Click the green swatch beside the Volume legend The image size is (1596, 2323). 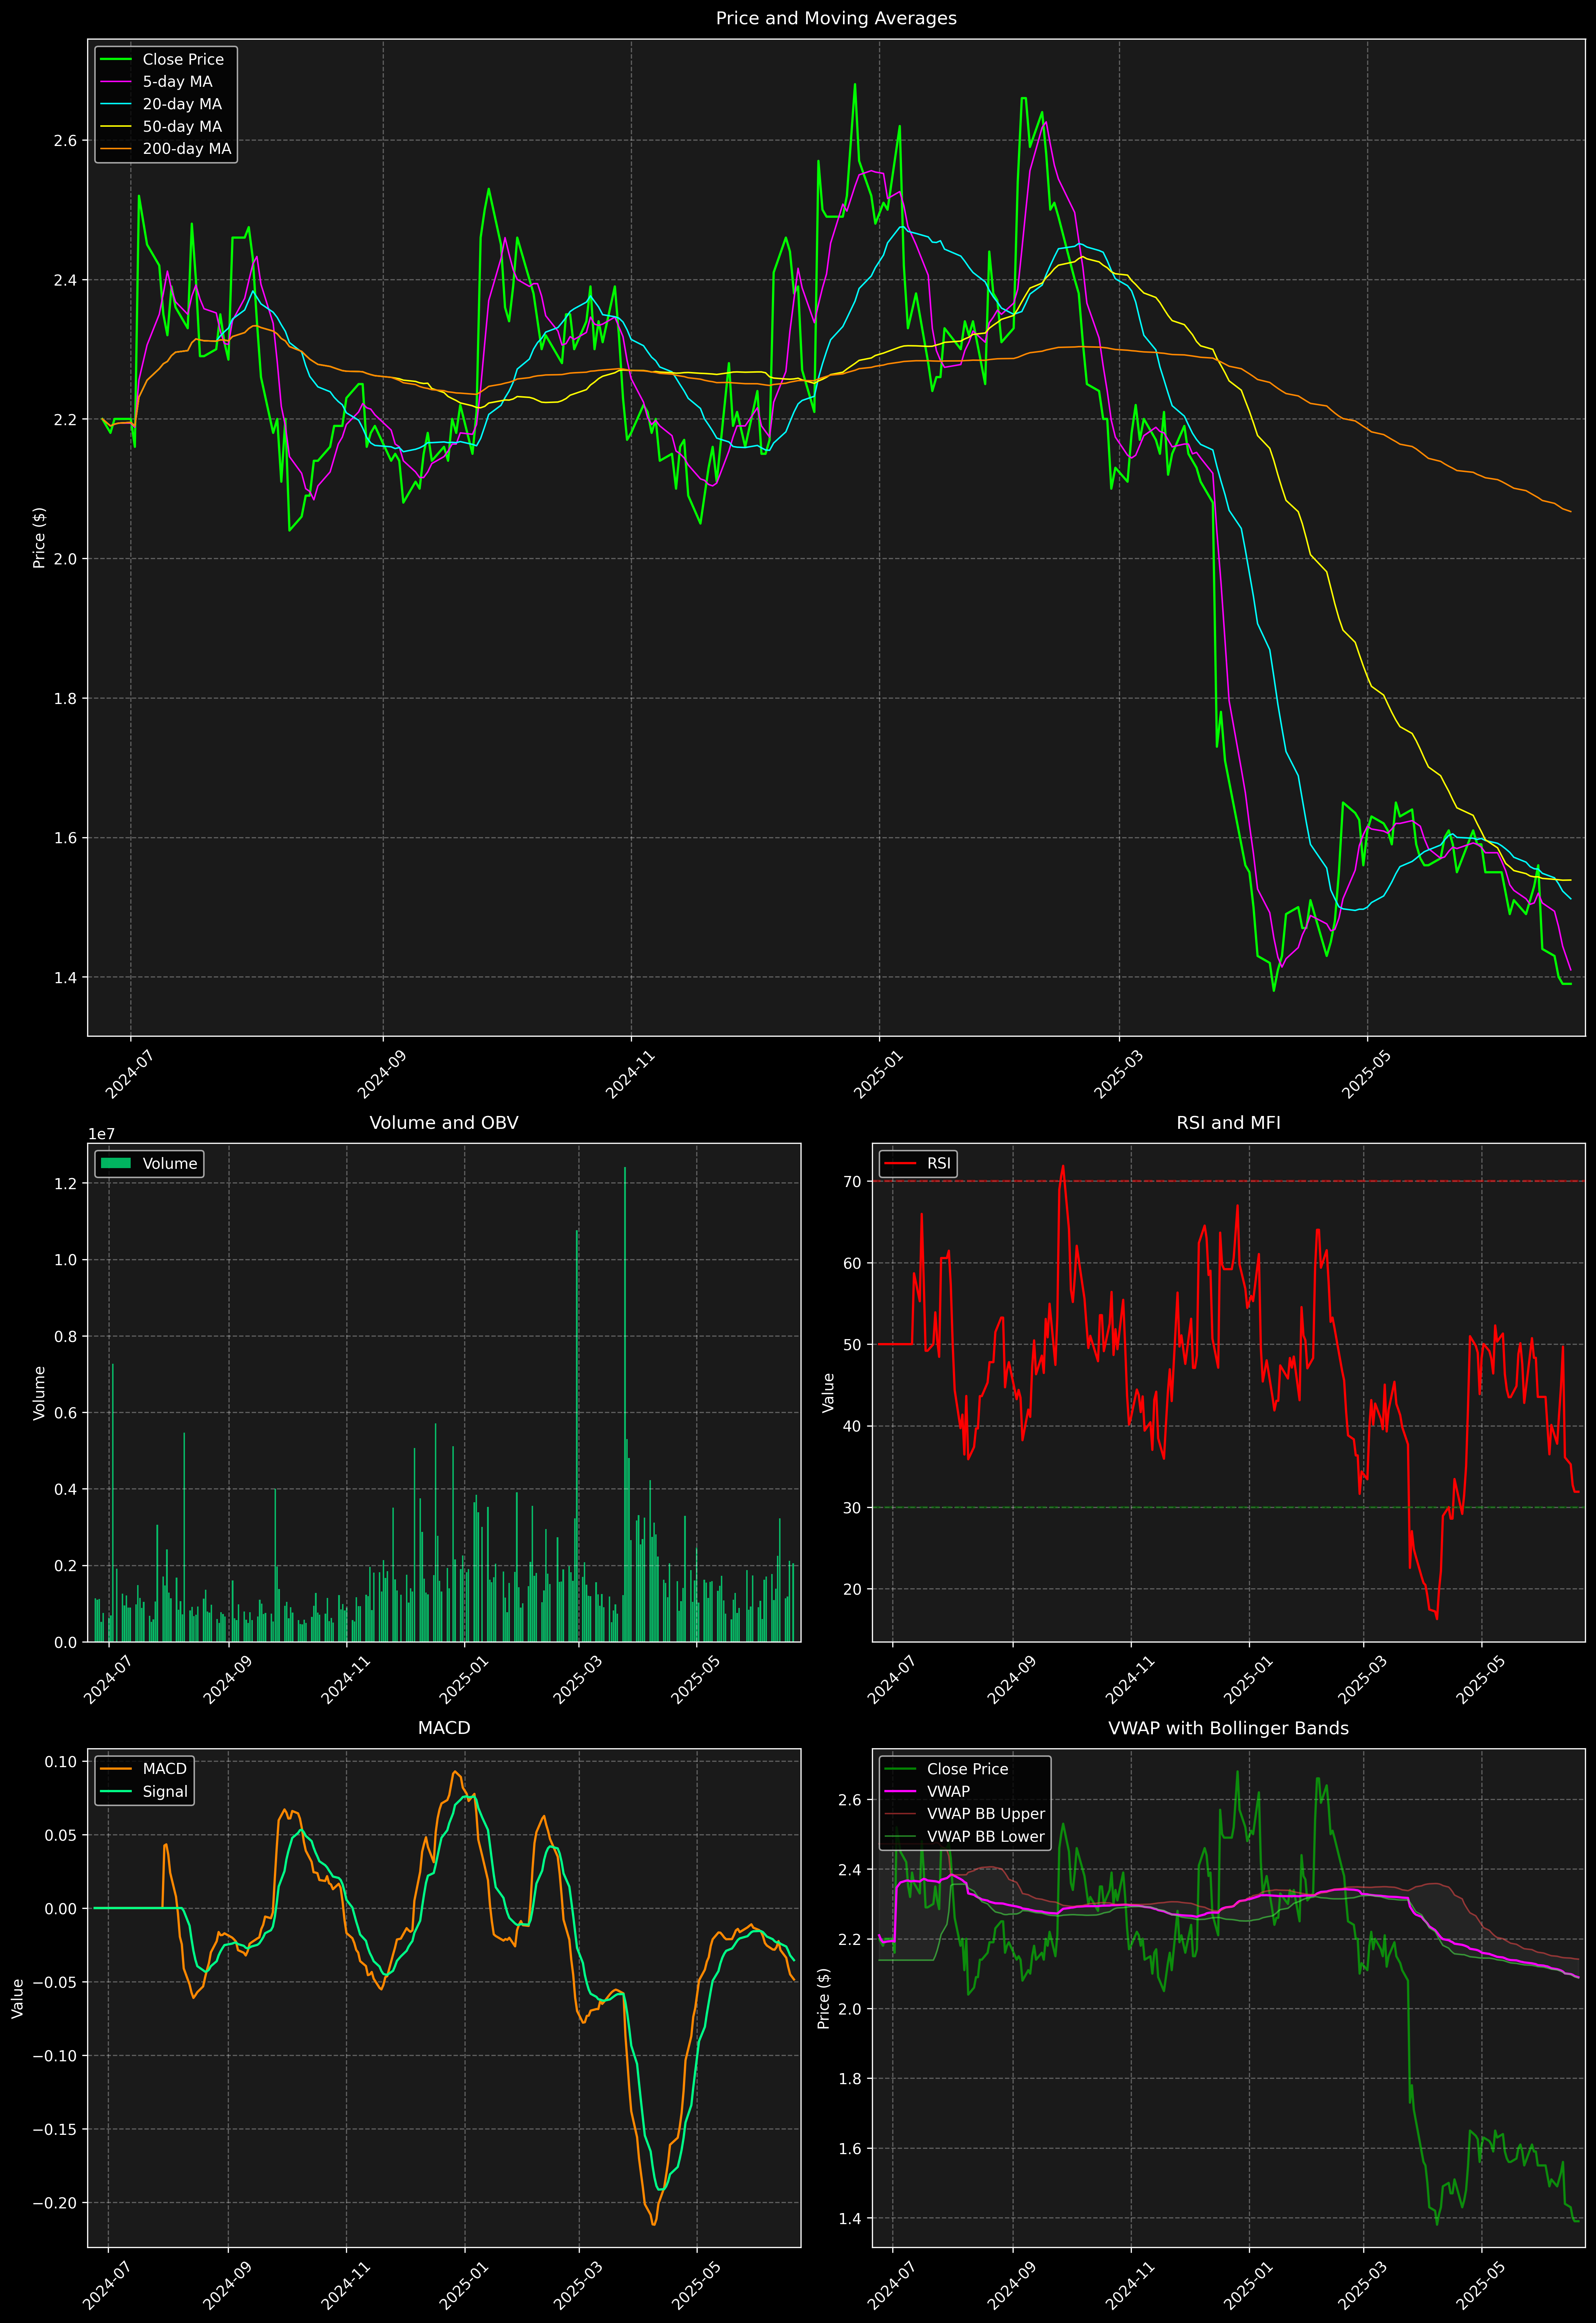[116, 1163]
